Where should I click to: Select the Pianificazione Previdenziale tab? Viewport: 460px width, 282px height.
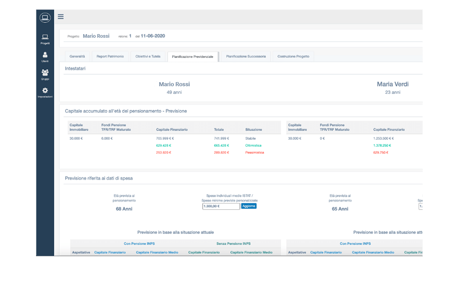192,57
